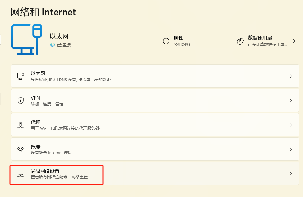This screenshot has height=197, width=303.
Task: Click the 高级网络设置 network icon
Action: coord(21,174)
